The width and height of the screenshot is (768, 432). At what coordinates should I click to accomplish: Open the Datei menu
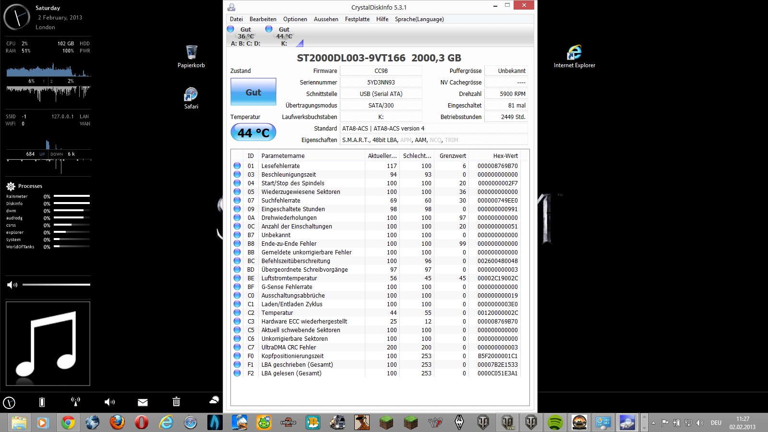coord(236,19)
